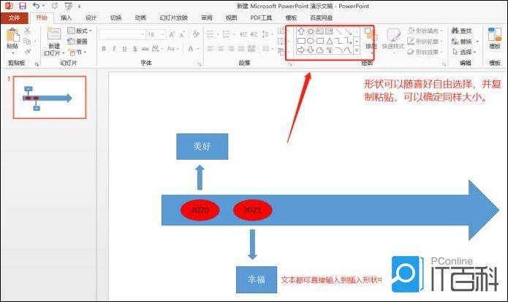
Task: Open the 文件 menu
Action: 14,18
